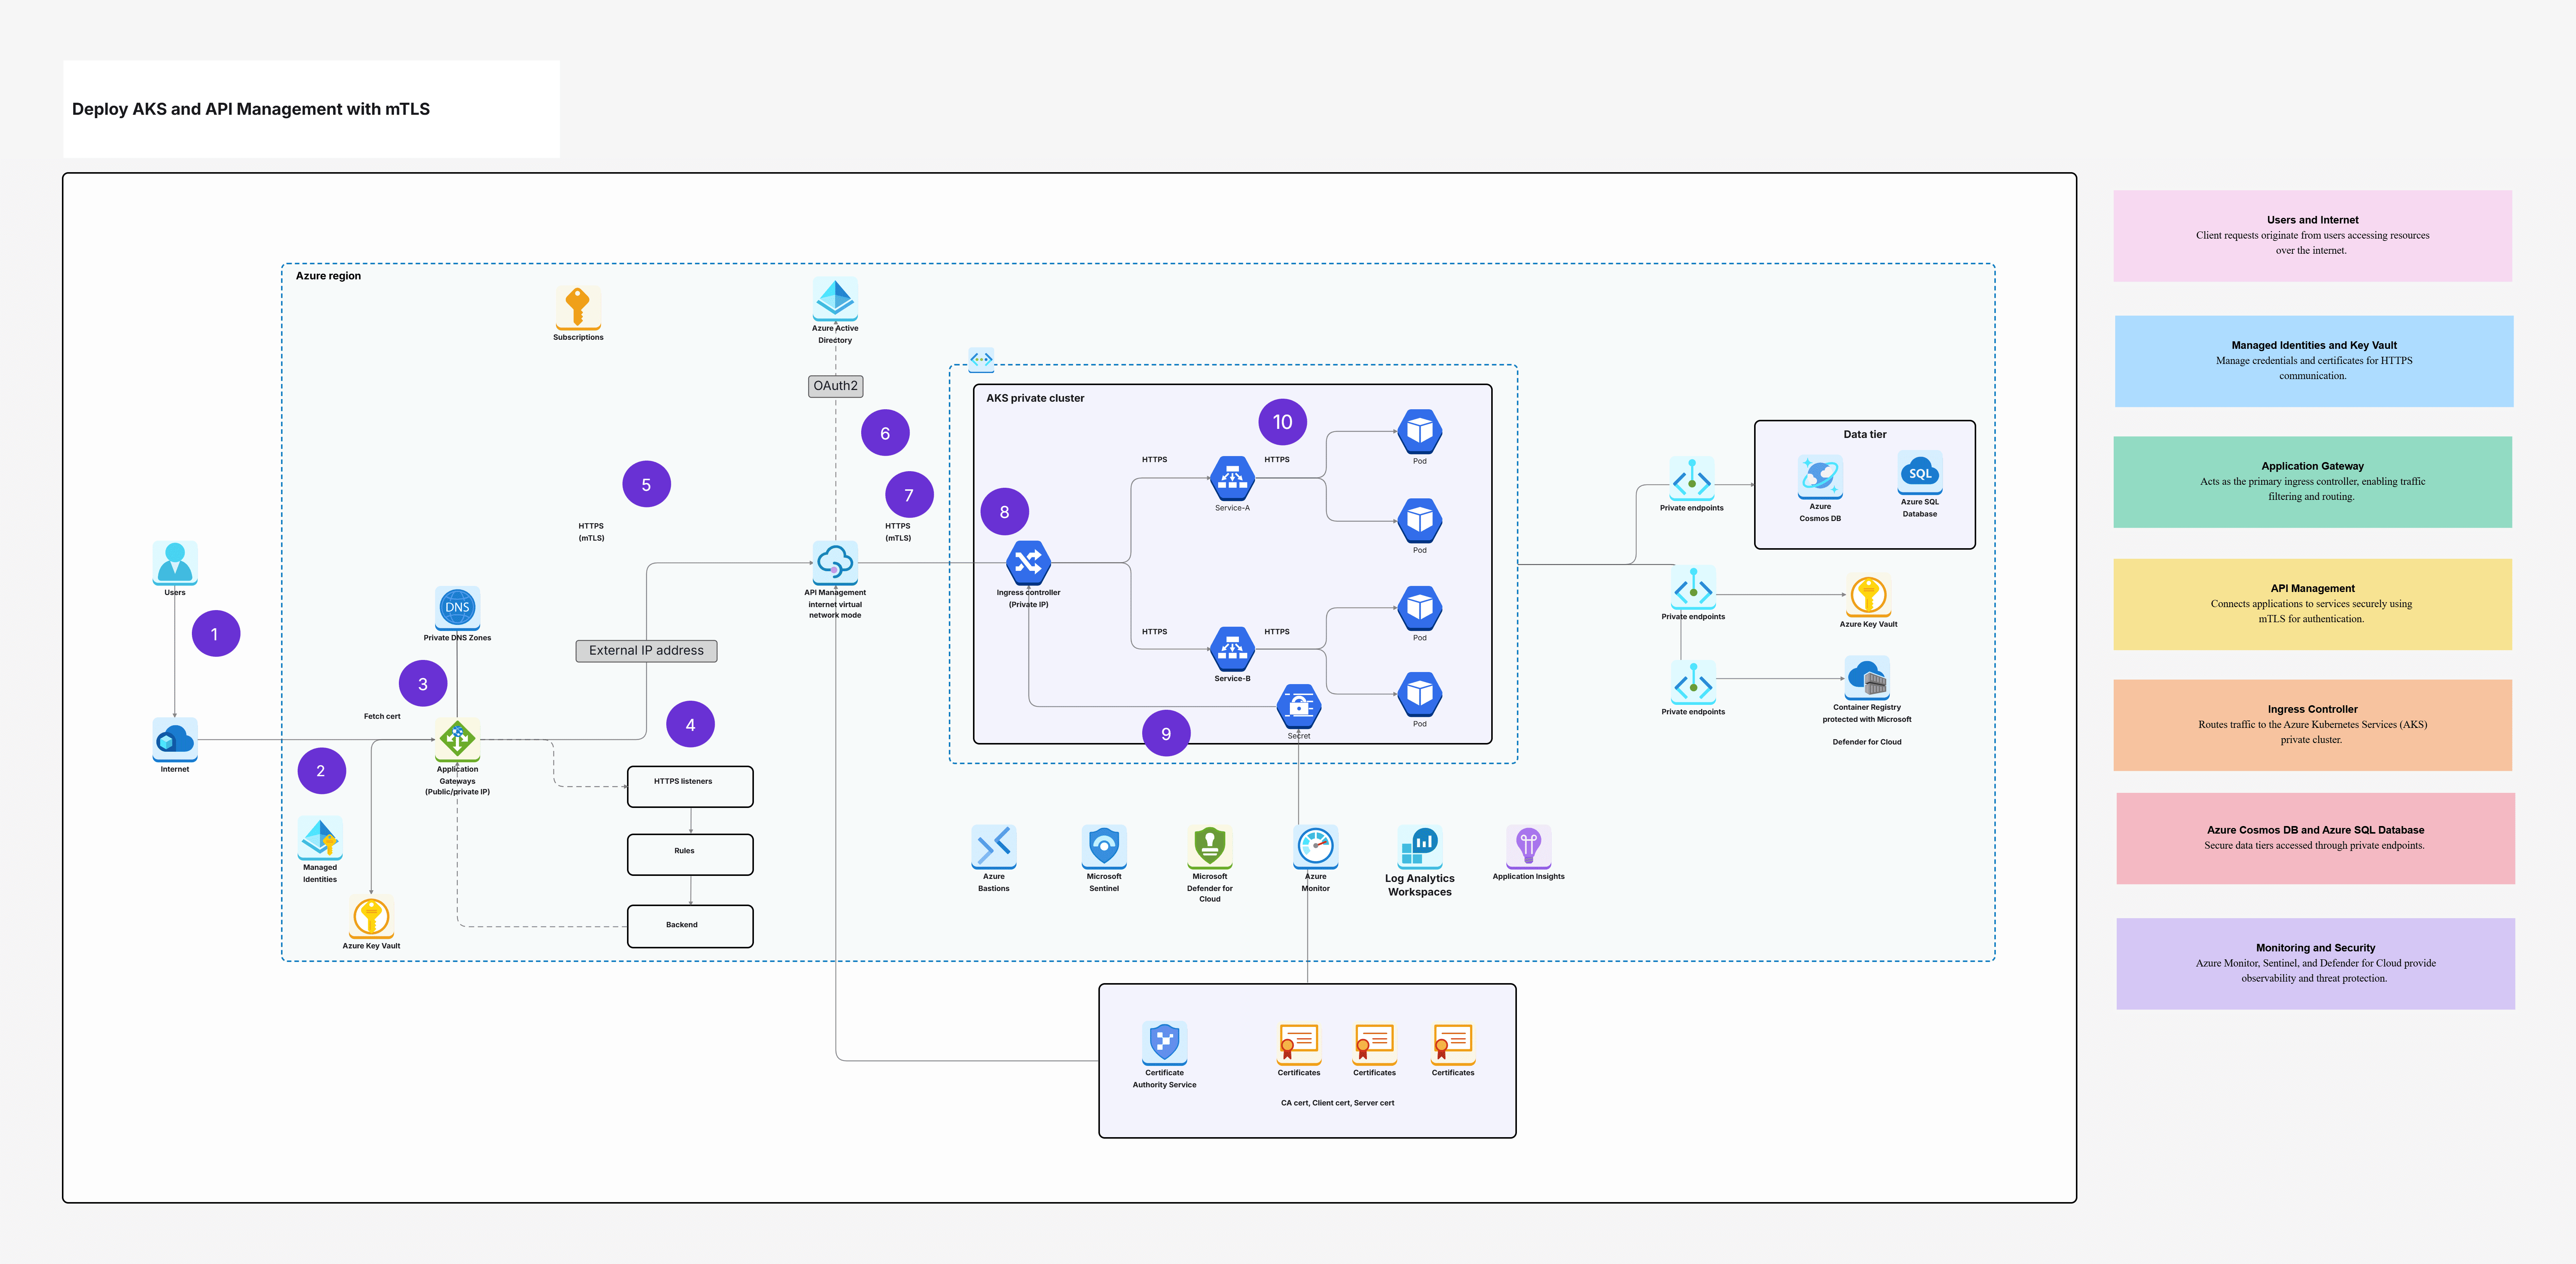
Task: Click the Application Insights icon
Action: pos(1528,846)
